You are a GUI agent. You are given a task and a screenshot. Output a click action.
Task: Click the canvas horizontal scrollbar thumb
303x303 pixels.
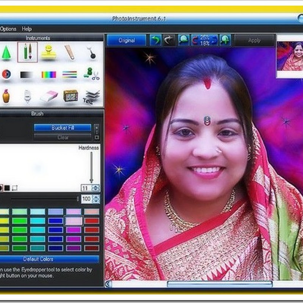click(220, 284)
